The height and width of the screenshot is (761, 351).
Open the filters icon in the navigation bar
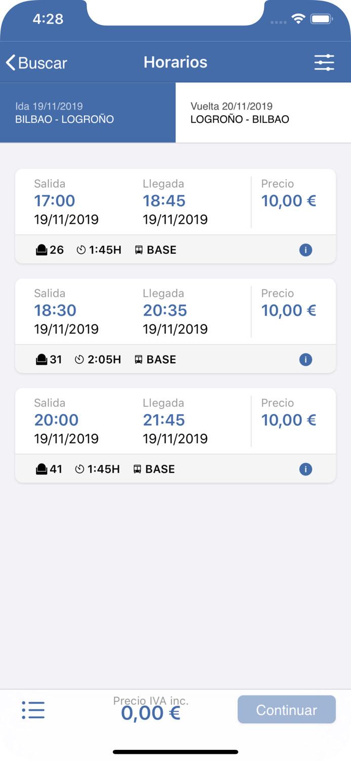pos(324,62)
